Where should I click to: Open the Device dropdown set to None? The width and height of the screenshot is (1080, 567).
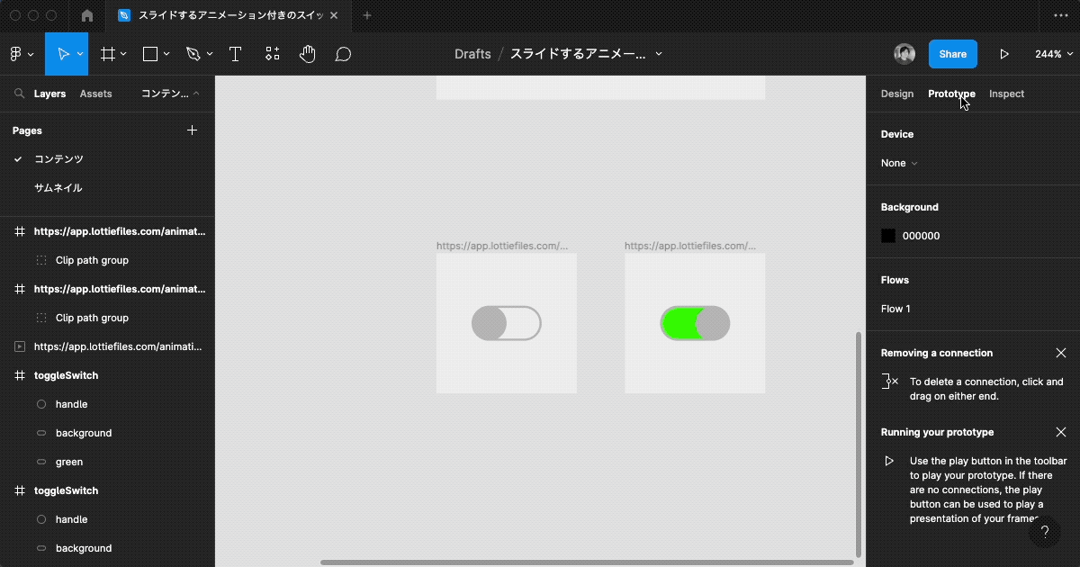tap(898, 163)
